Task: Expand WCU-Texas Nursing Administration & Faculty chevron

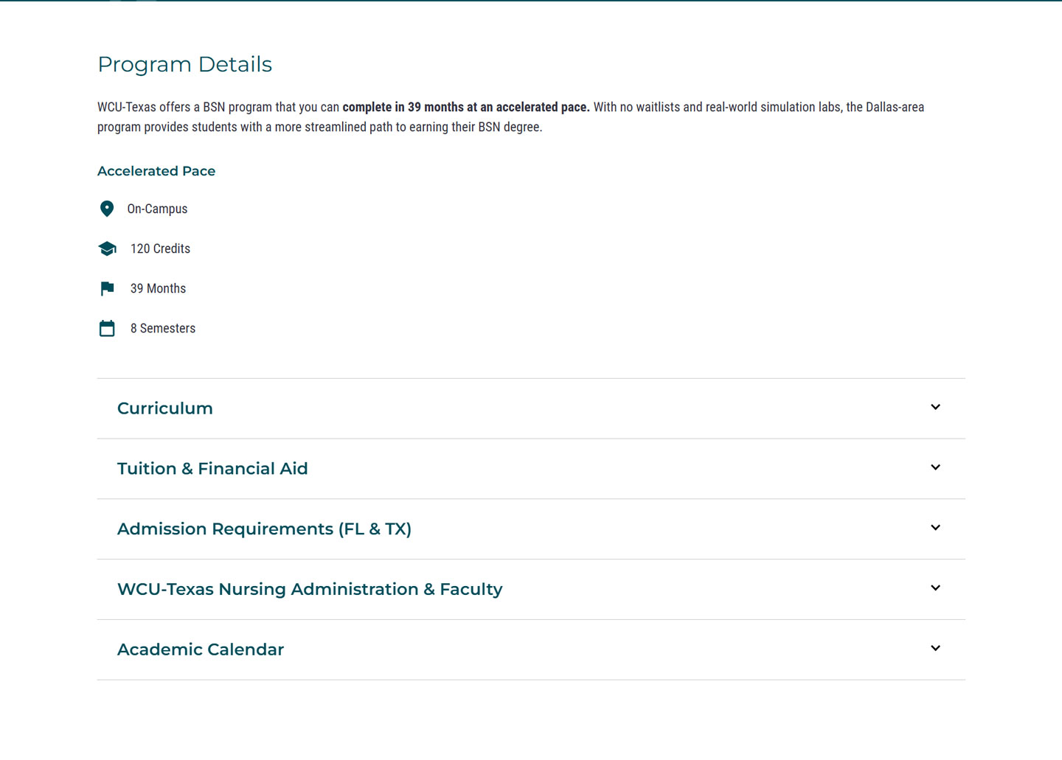Action: pos(935,588)
